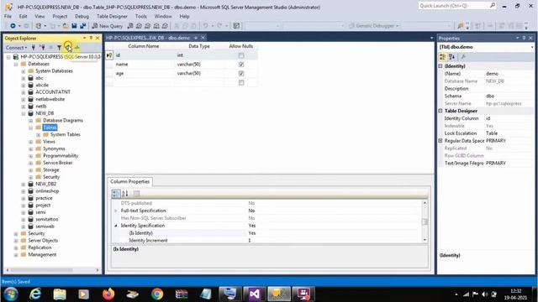Image resolution: width=538 pixels, height=302 pixels.
Task: Click the (Name) property value demo
Action: coord(492,74)
